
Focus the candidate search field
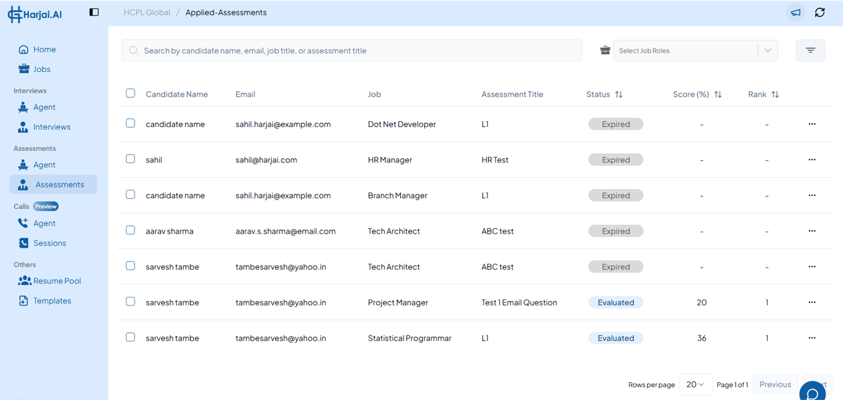coord(352,51)
